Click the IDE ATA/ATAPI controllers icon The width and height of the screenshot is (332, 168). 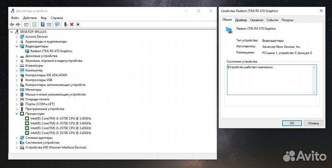tap(22, 75)
